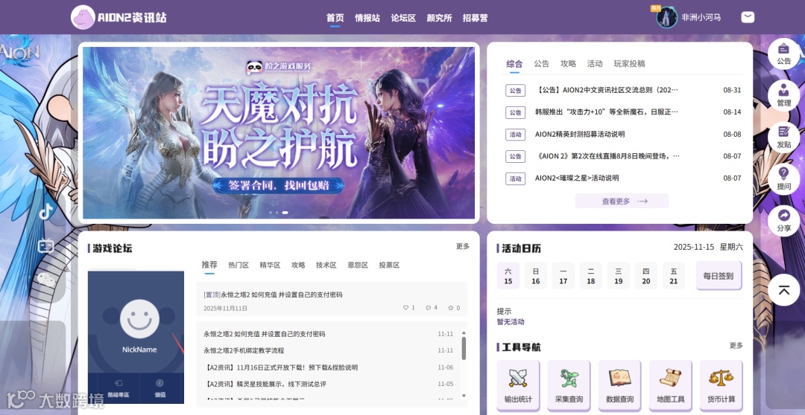This screenshot has width=805, height=415.
Task: Open 招募营 in top navigation
Action: pyautogui.click(x=476, y=18)
